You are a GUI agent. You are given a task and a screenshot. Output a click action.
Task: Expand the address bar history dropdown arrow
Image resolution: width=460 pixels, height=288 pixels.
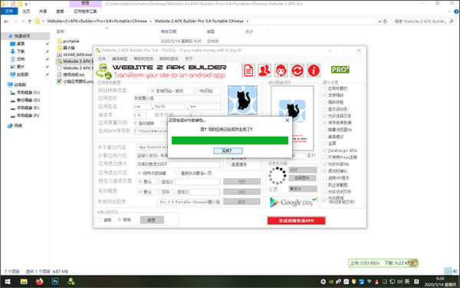pyautogui.click(x=379, y=22)
